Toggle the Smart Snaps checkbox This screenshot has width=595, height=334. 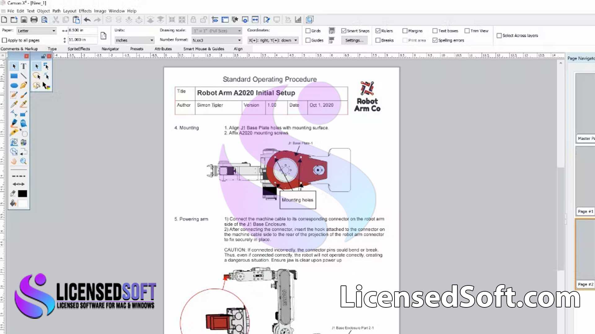[x=344, y=31]
